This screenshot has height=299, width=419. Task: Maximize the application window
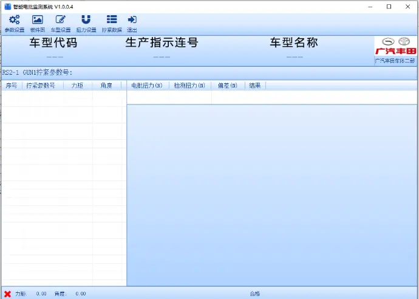point(389,6)
